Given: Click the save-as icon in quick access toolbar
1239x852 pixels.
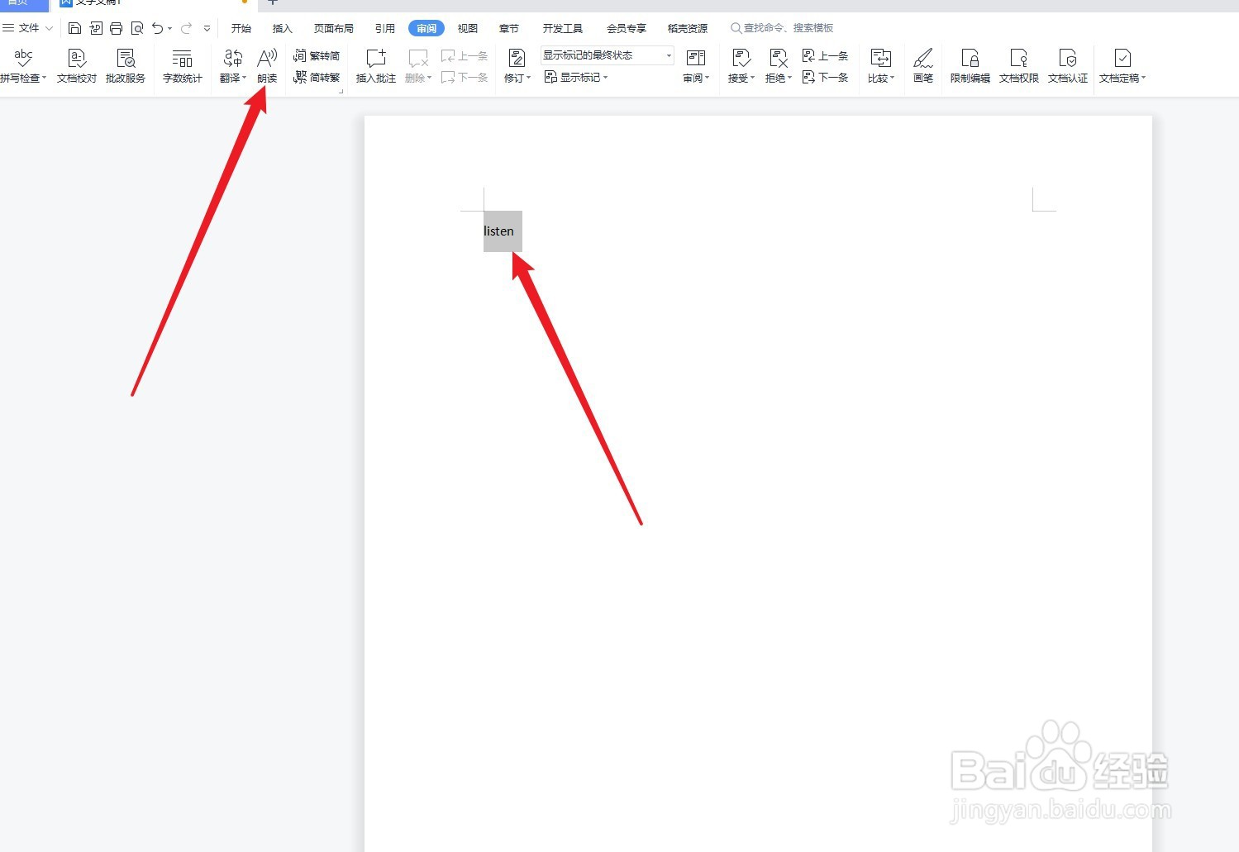Looking at the screenshot, I should pyautogui.click(x=96, y=28).
